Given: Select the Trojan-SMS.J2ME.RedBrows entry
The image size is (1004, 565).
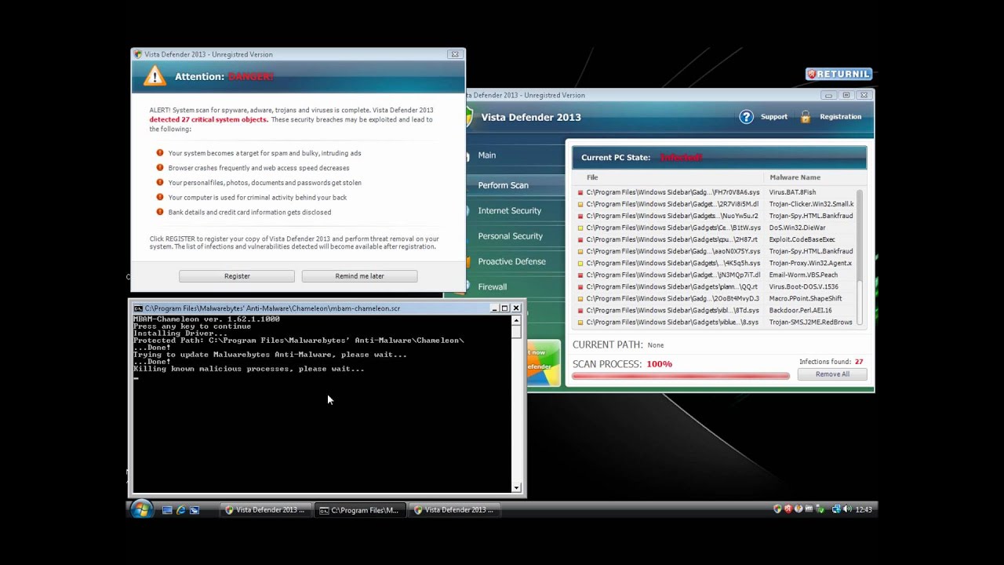Looking at the screenshot, I should (x=810, y=322).
